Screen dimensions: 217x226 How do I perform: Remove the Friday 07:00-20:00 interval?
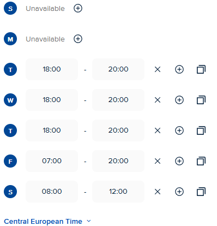[x=158, y=161]
